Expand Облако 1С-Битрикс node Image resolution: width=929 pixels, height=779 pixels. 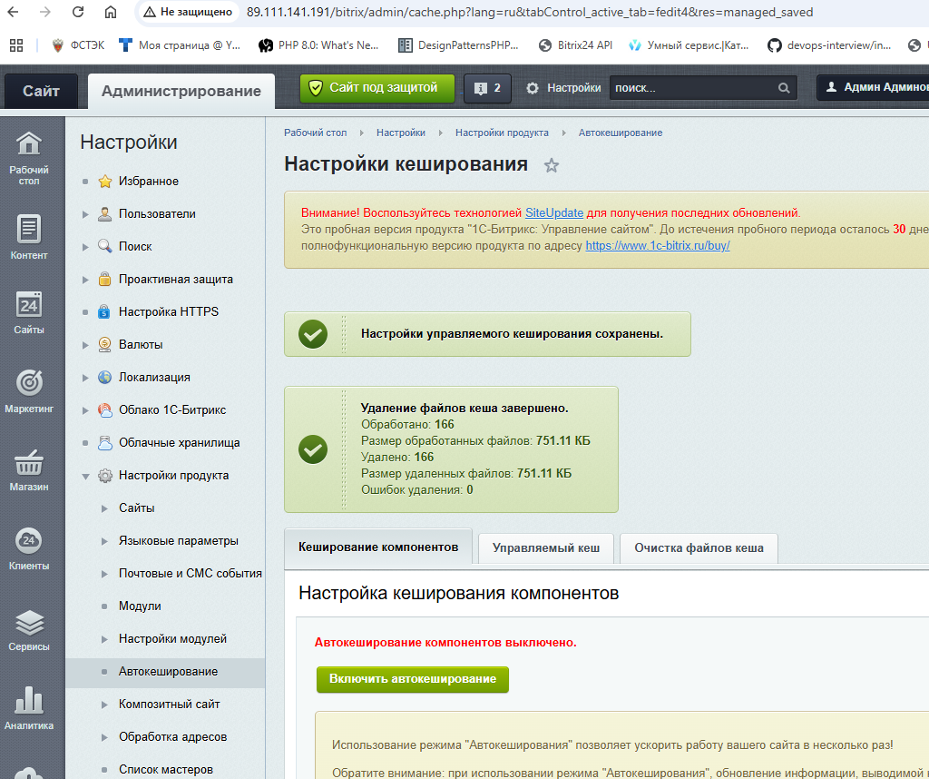85,409
